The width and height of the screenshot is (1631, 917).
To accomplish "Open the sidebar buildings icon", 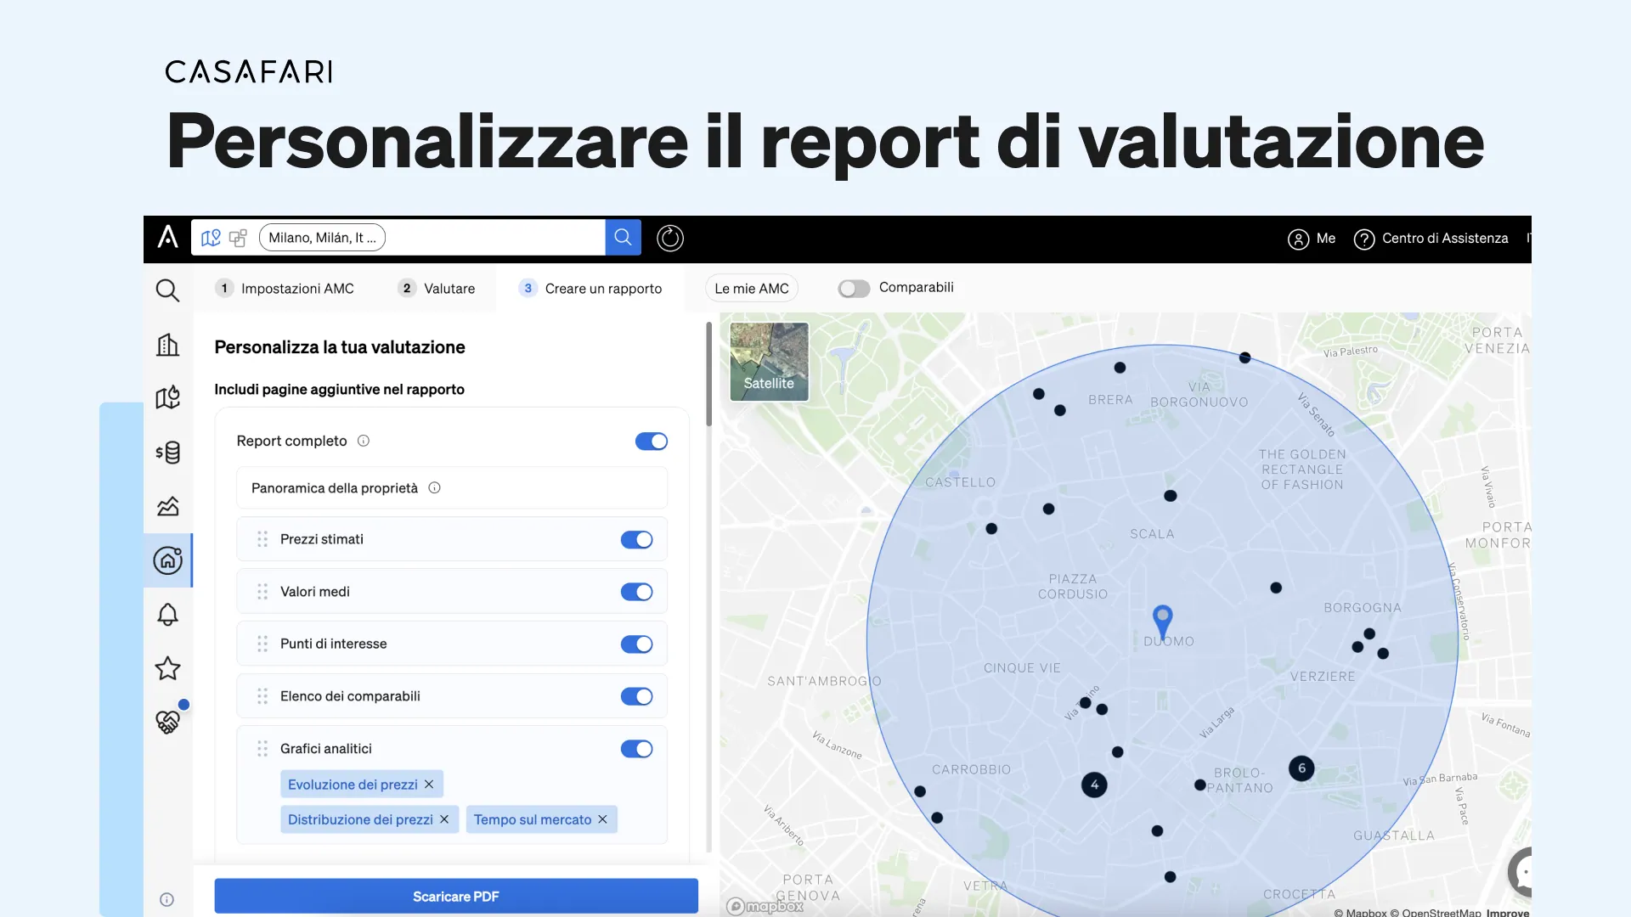I will coord(167,344).
